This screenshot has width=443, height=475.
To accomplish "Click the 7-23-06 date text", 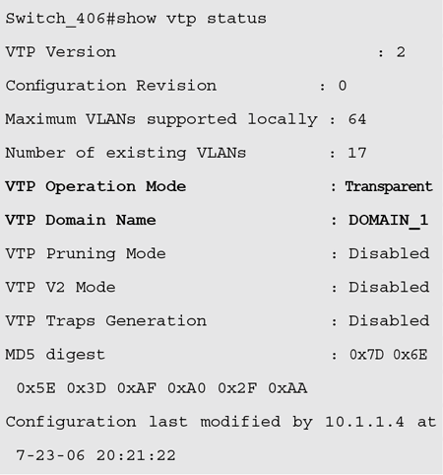I will click(50, 455).
